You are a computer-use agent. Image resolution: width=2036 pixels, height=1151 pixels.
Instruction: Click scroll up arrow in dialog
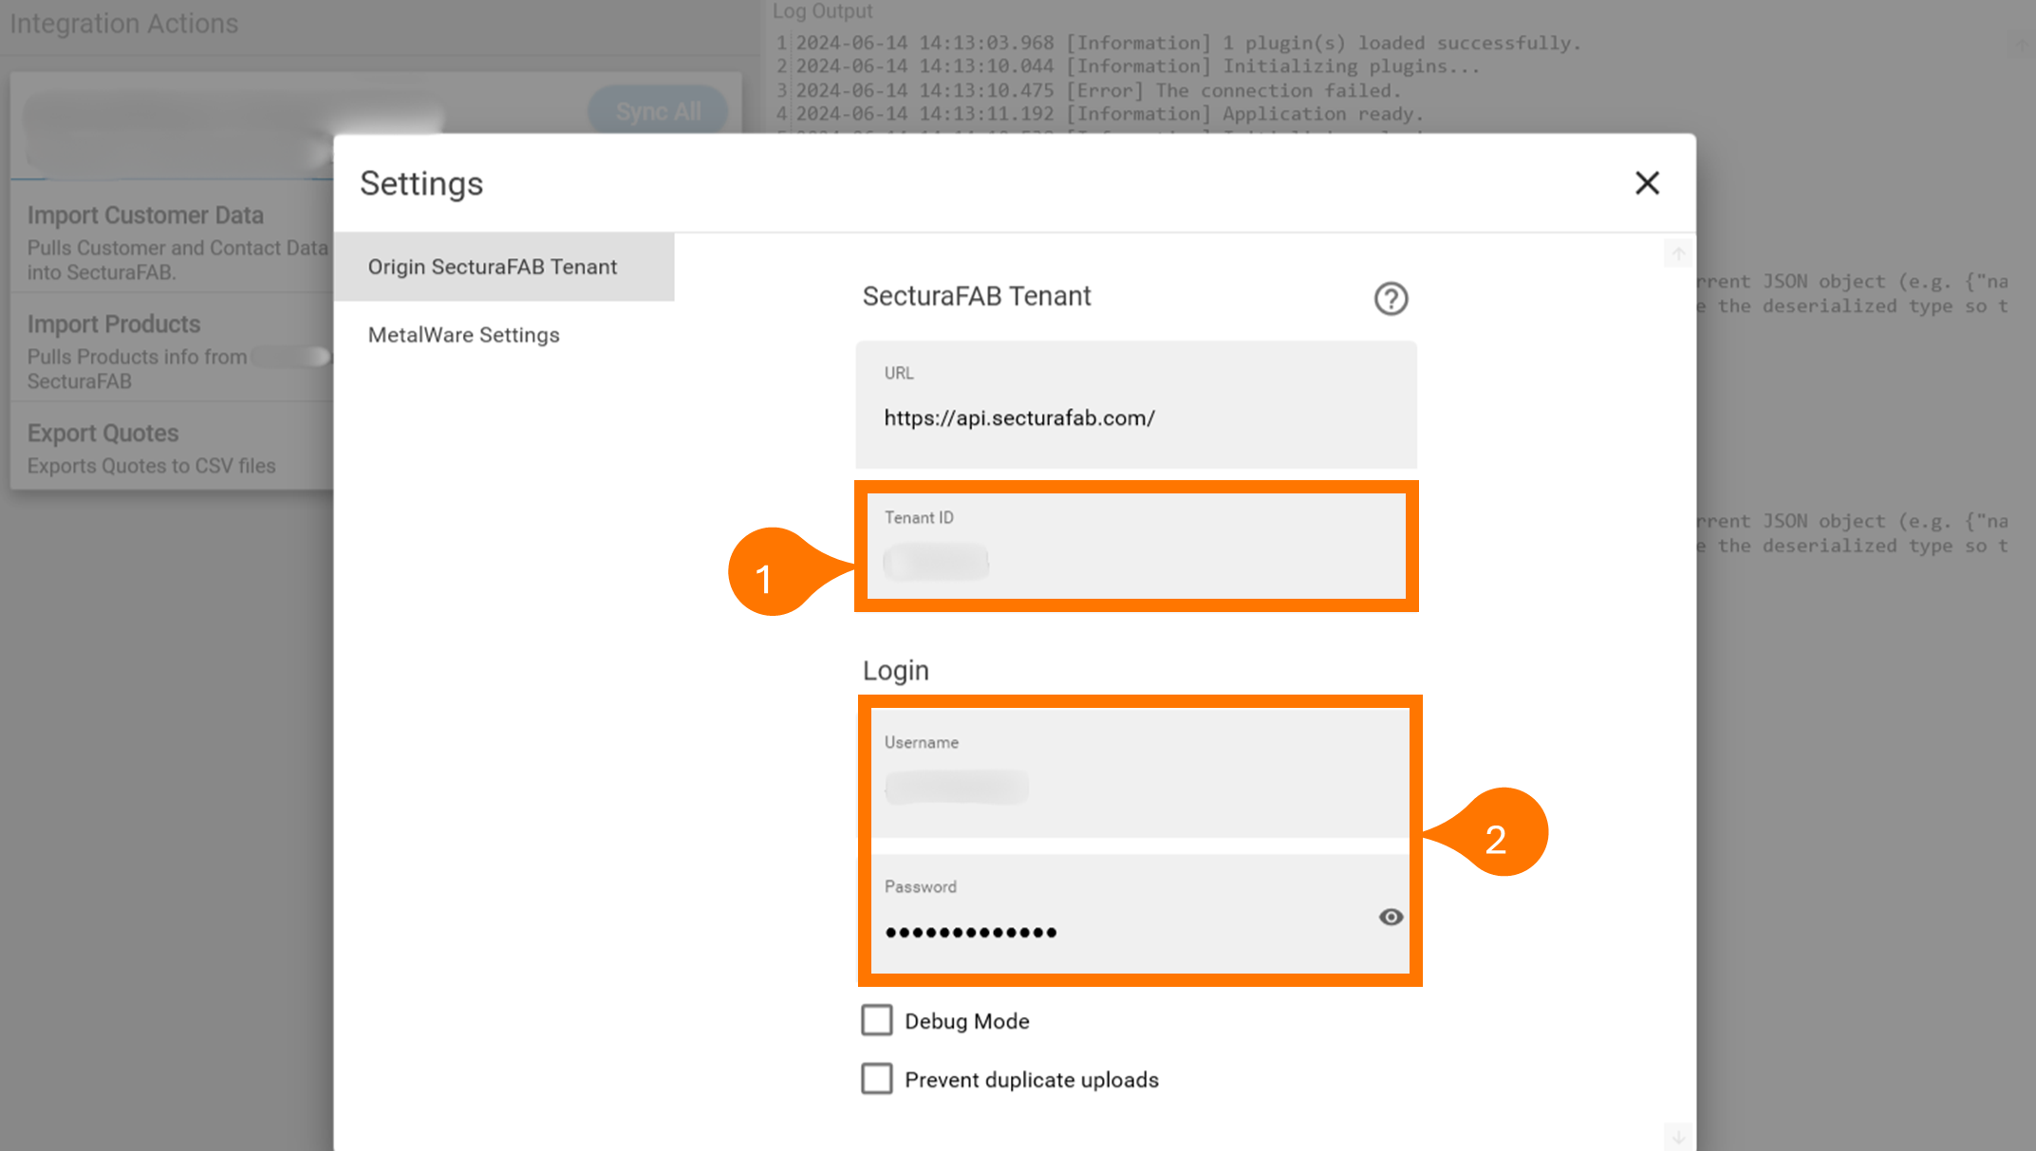coord(1678,253)
